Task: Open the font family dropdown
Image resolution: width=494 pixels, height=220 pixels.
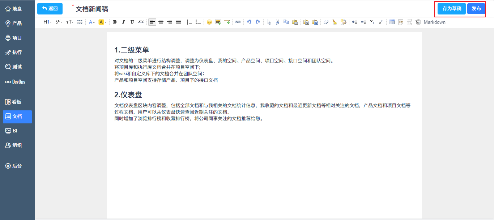Action: click(59, 22)
